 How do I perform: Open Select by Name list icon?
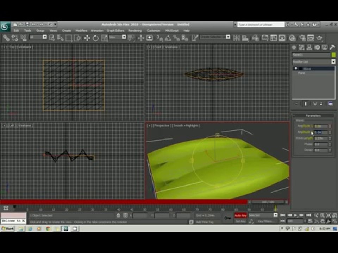60,38
